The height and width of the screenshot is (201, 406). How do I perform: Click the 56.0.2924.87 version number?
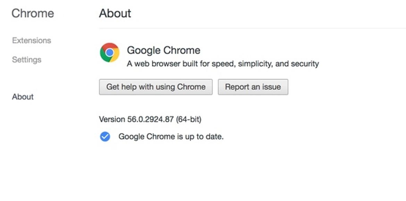click(x=151, y=119)
